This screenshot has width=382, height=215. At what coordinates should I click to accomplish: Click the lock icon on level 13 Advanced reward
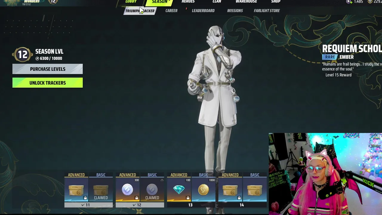click(x=188, y=198)
